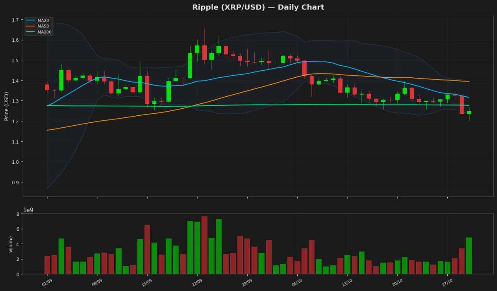Click the Price (USD) axis label
Viewport: 497px width, 291px height.
(x=7, y=106)
